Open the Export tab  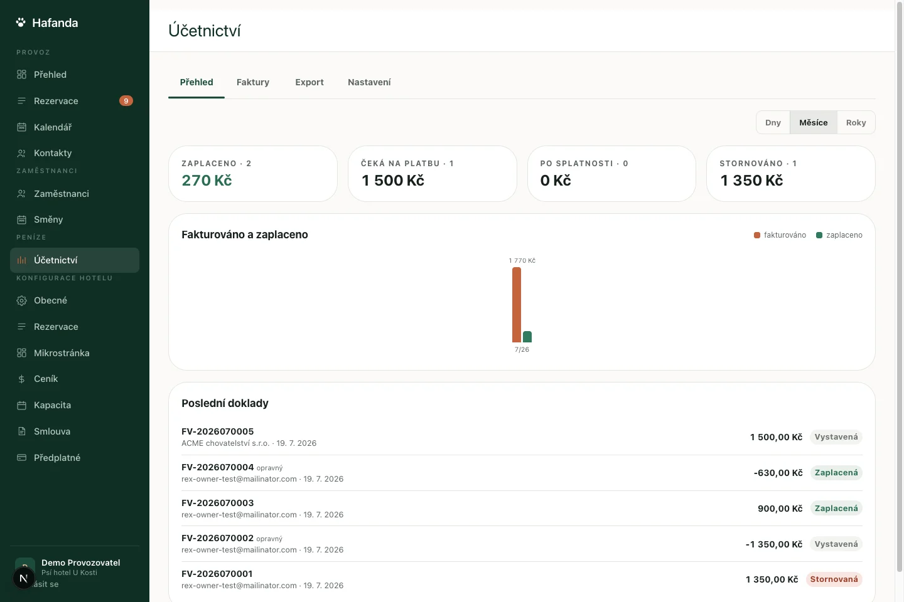(x=309, y=82)
